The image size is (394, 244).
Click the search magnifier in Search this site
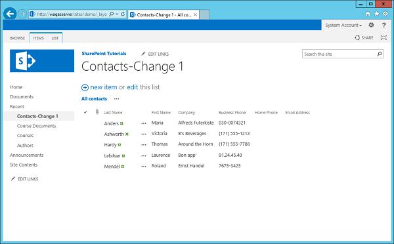(380, 54)
